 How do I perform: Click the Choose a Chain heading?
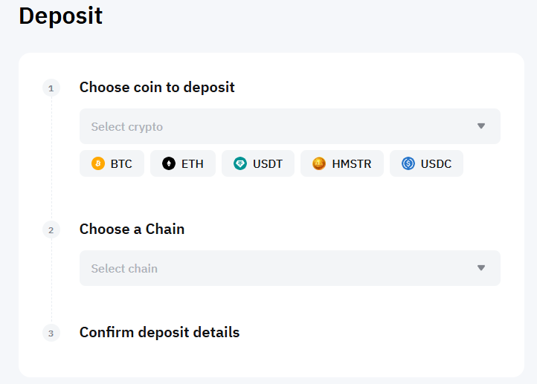pos(132,229)
